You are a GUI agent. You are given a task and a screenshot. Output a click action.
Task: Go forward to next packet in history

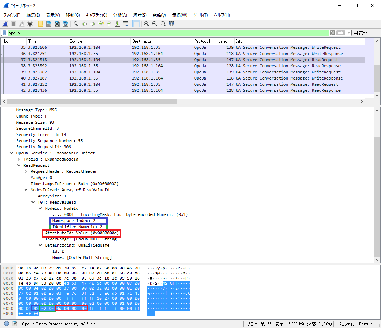(92, 24)
